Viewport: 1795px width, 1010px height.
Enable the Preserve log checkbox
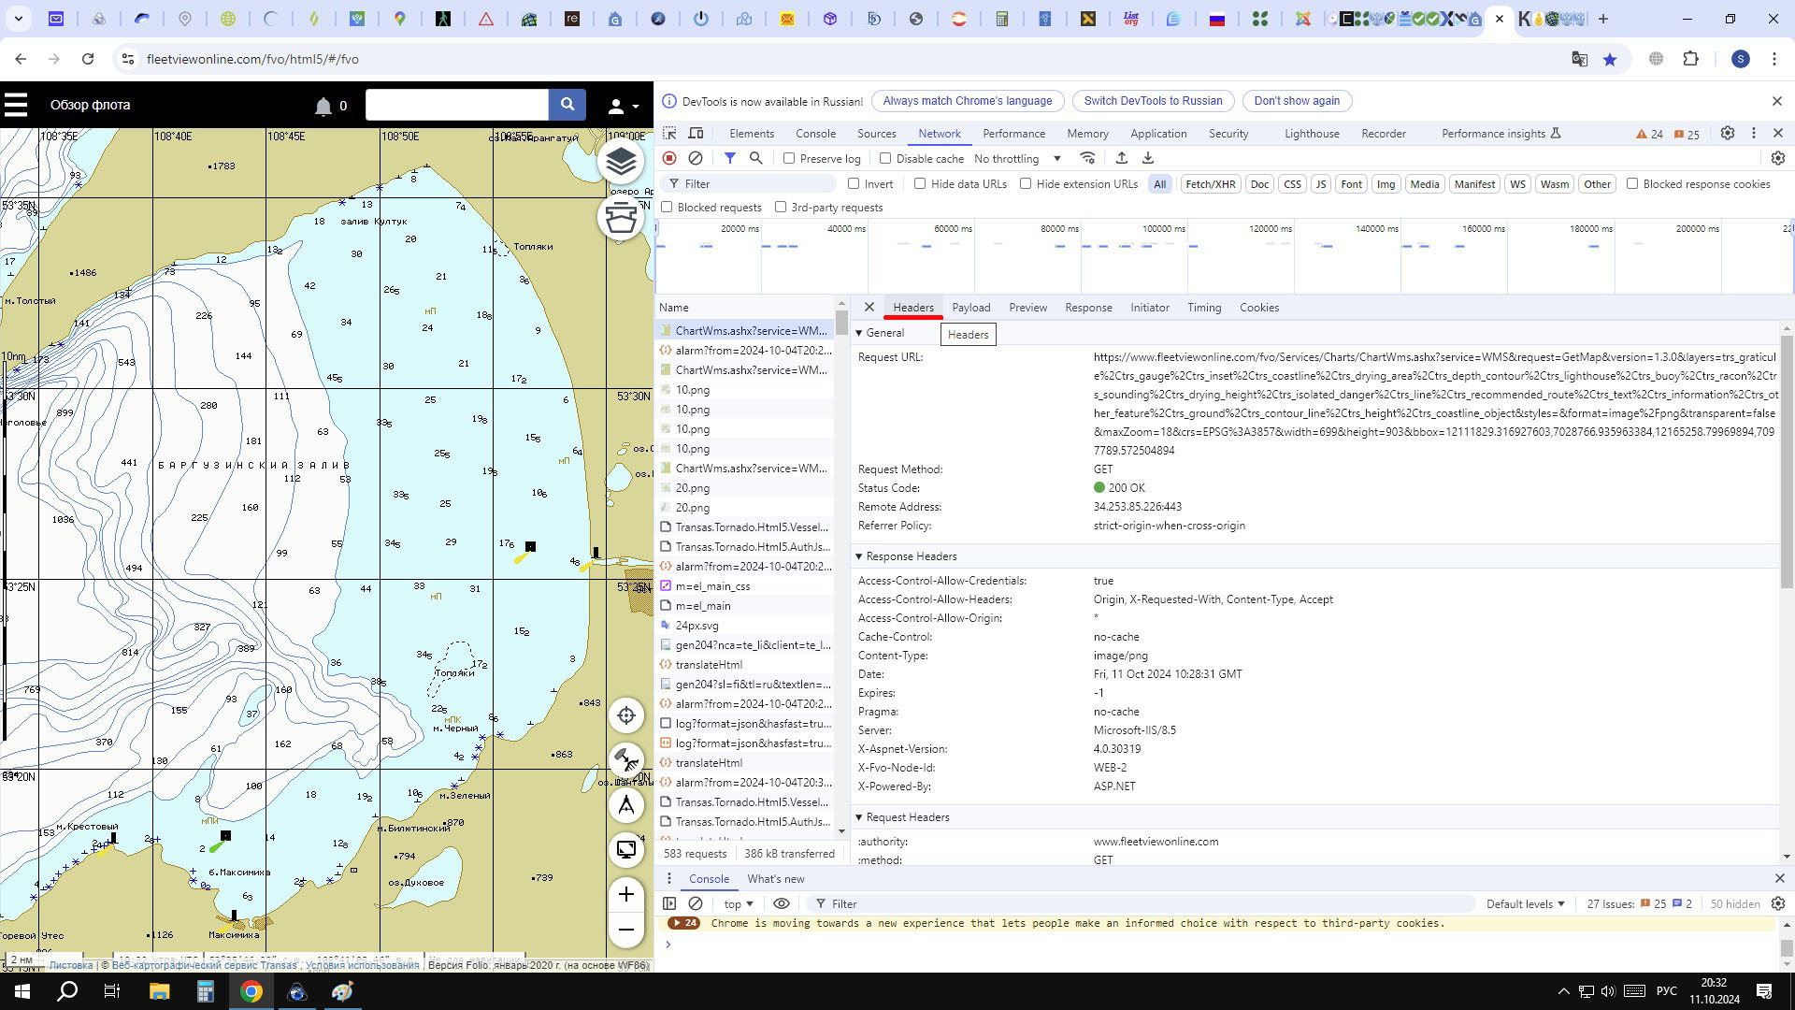point(789,159)
